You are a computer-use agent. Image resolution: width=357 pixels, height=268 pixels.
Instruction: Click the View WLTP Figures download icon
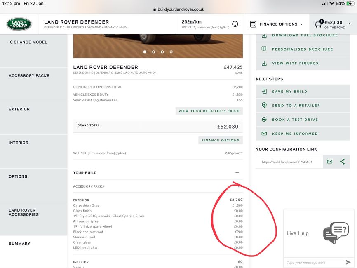click(264, 63)
